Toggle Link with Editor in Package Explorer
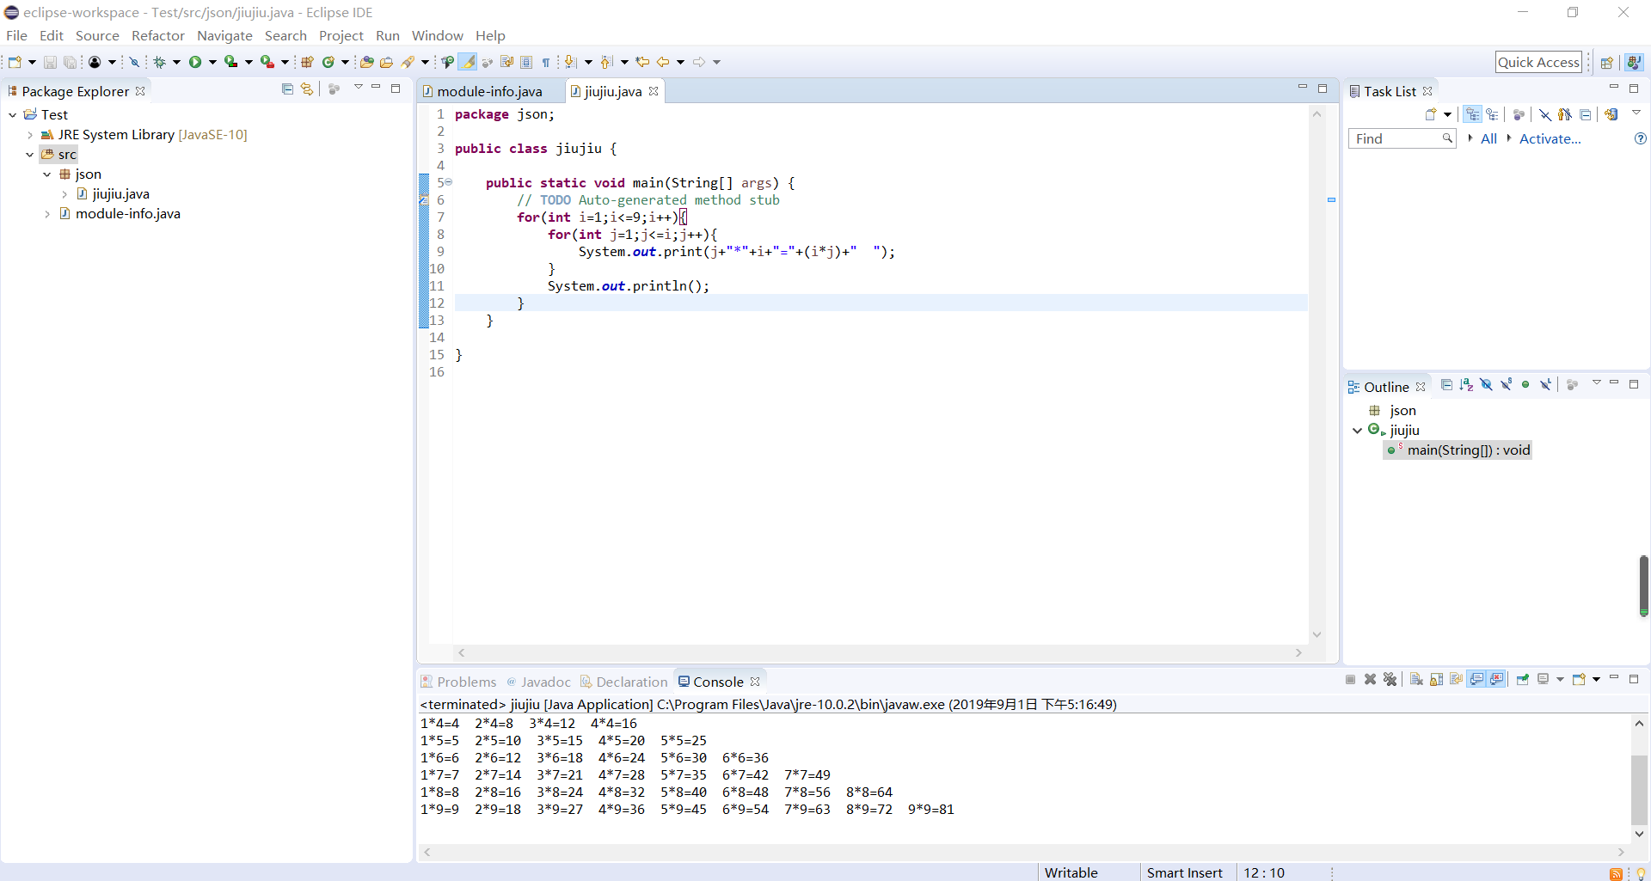The width and height of the screenshot is (1651, 881). pos(307,89)
